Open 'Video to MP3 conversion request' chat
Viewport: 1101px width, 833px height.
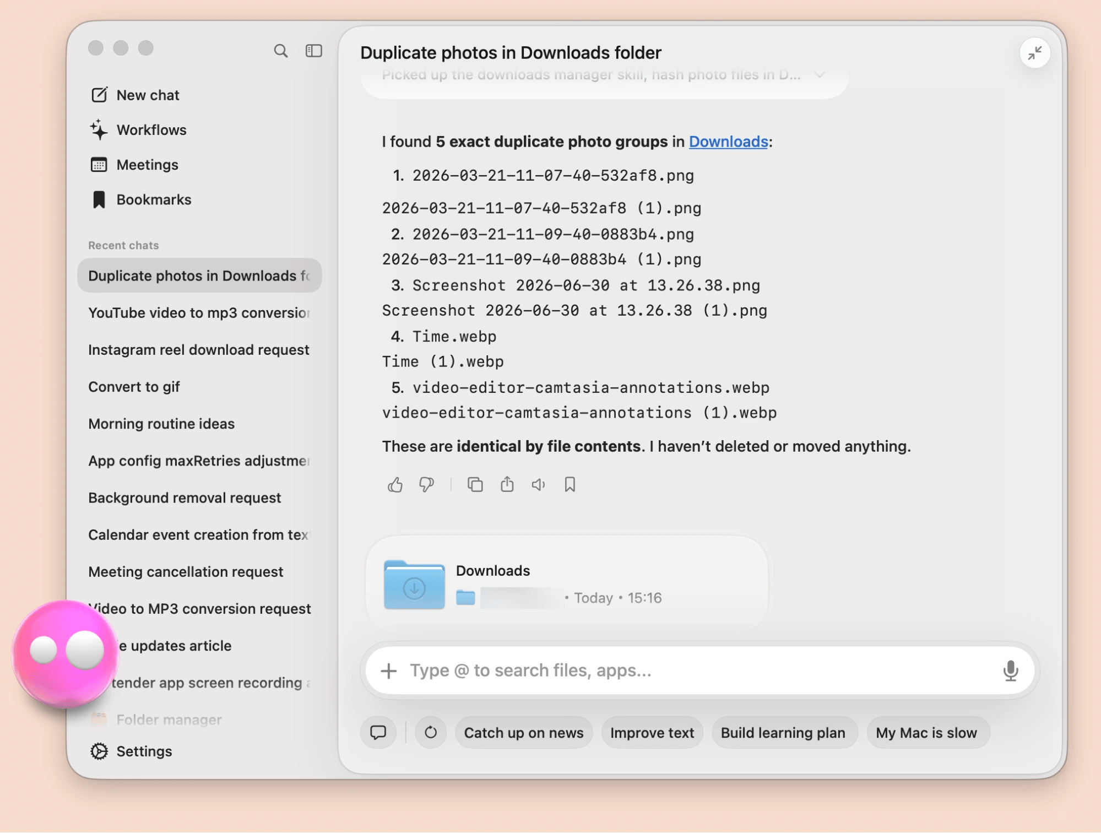(199, 608)
